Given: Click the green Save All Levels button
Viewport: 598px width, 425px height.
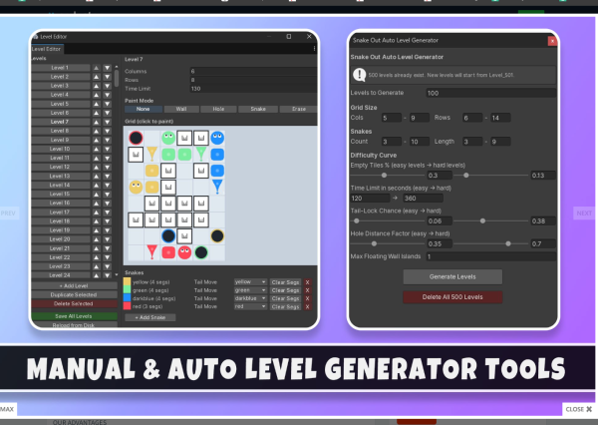Looking at the screenshot, I should [x=74, y=316].
